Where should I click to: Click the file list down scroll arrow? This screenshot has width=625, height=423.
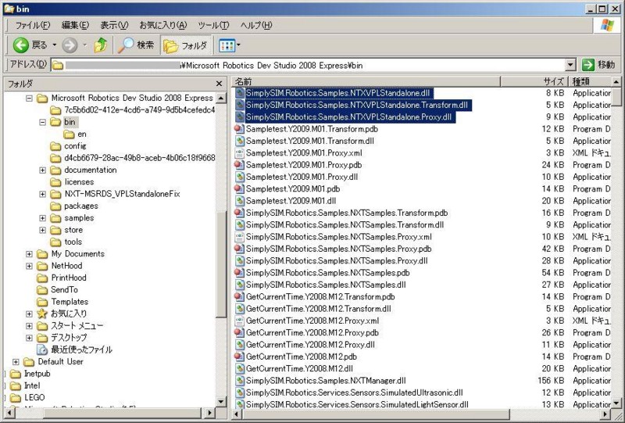click(616, 403)
